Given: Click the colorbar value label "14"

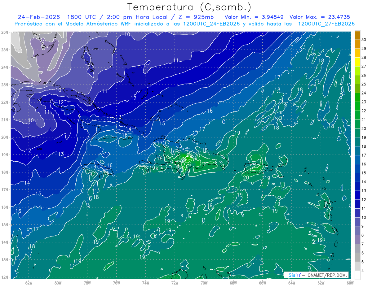Looking at the screenshot, I should click(x=364, y=182).
